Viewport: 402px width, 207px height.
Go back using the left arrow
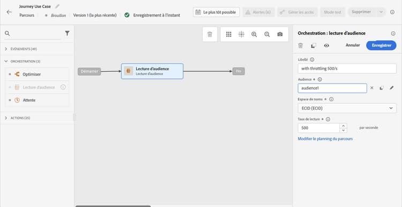[9, 12]
